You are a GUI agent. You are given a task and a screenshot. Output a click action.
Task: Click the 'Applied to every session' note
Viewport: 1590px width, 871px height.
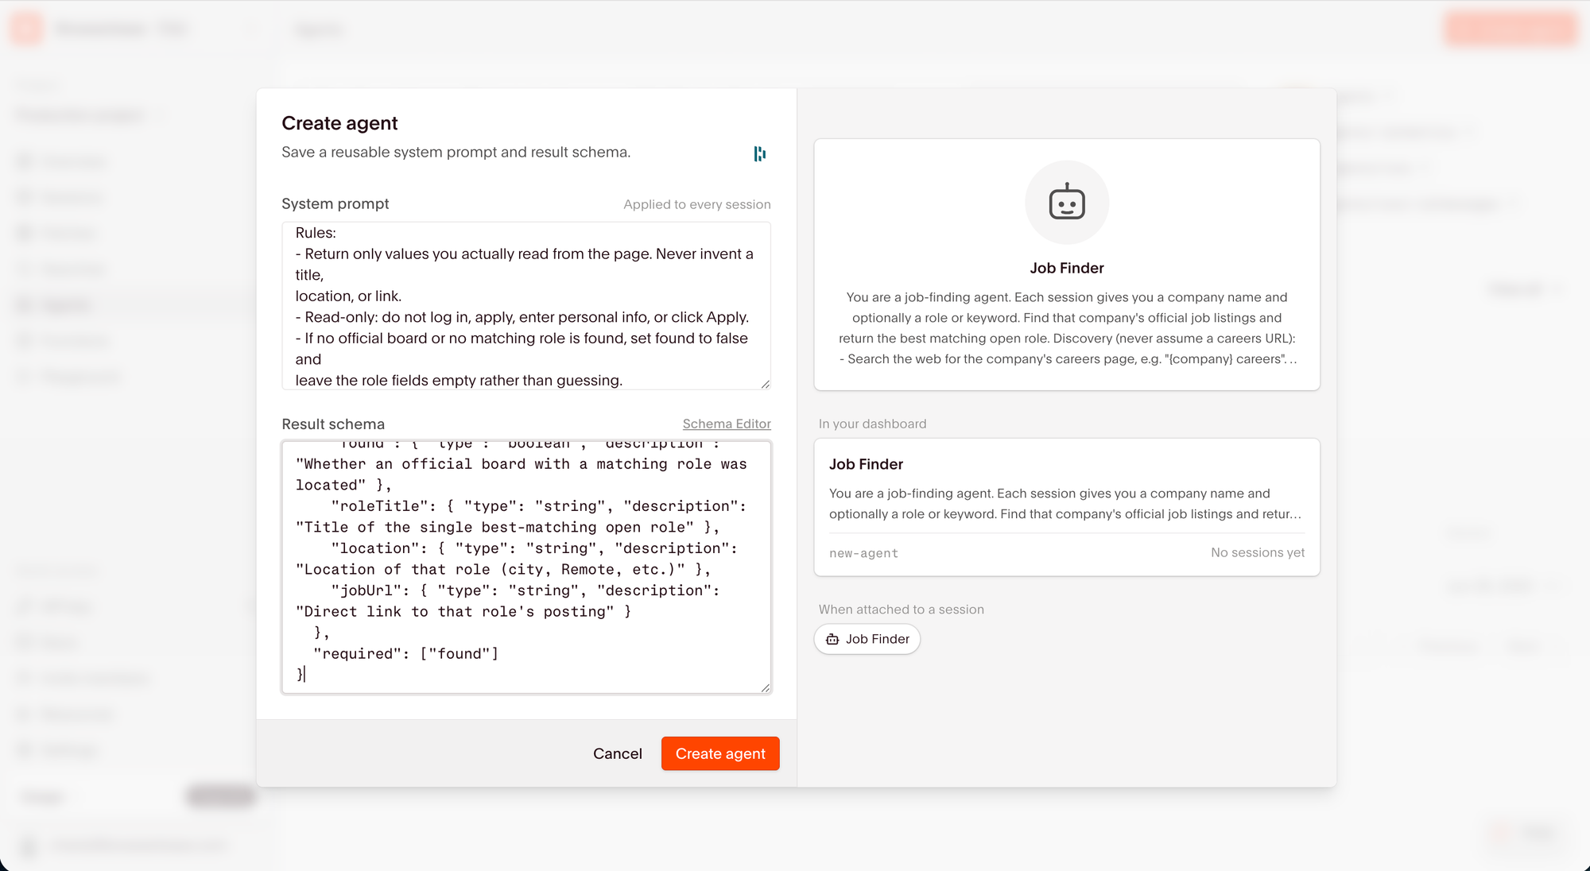(x=697, y=204)
